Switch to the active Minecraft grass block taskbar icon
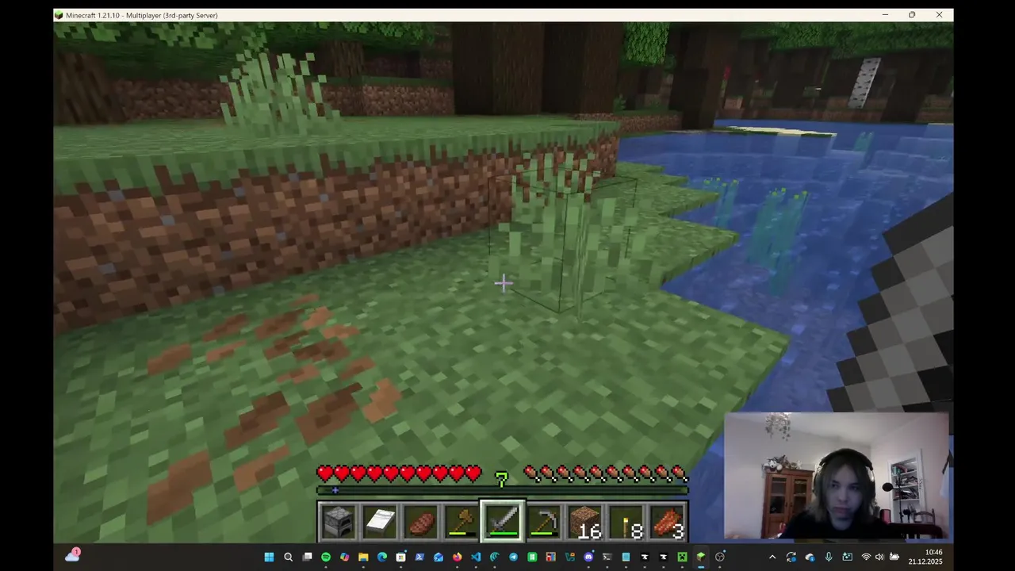 click(x=701, y=557)
